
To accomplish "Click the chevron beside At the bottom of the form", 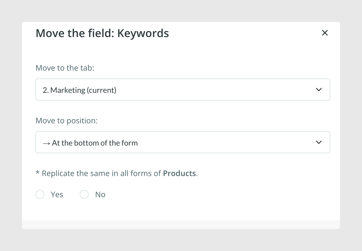I will [x=319, y=142].
